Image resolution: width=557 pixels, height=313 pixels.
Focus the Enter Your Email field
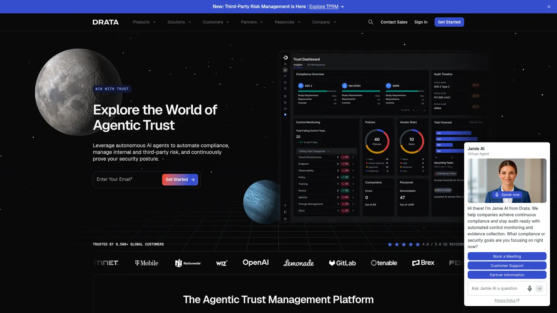pos(127,179)
